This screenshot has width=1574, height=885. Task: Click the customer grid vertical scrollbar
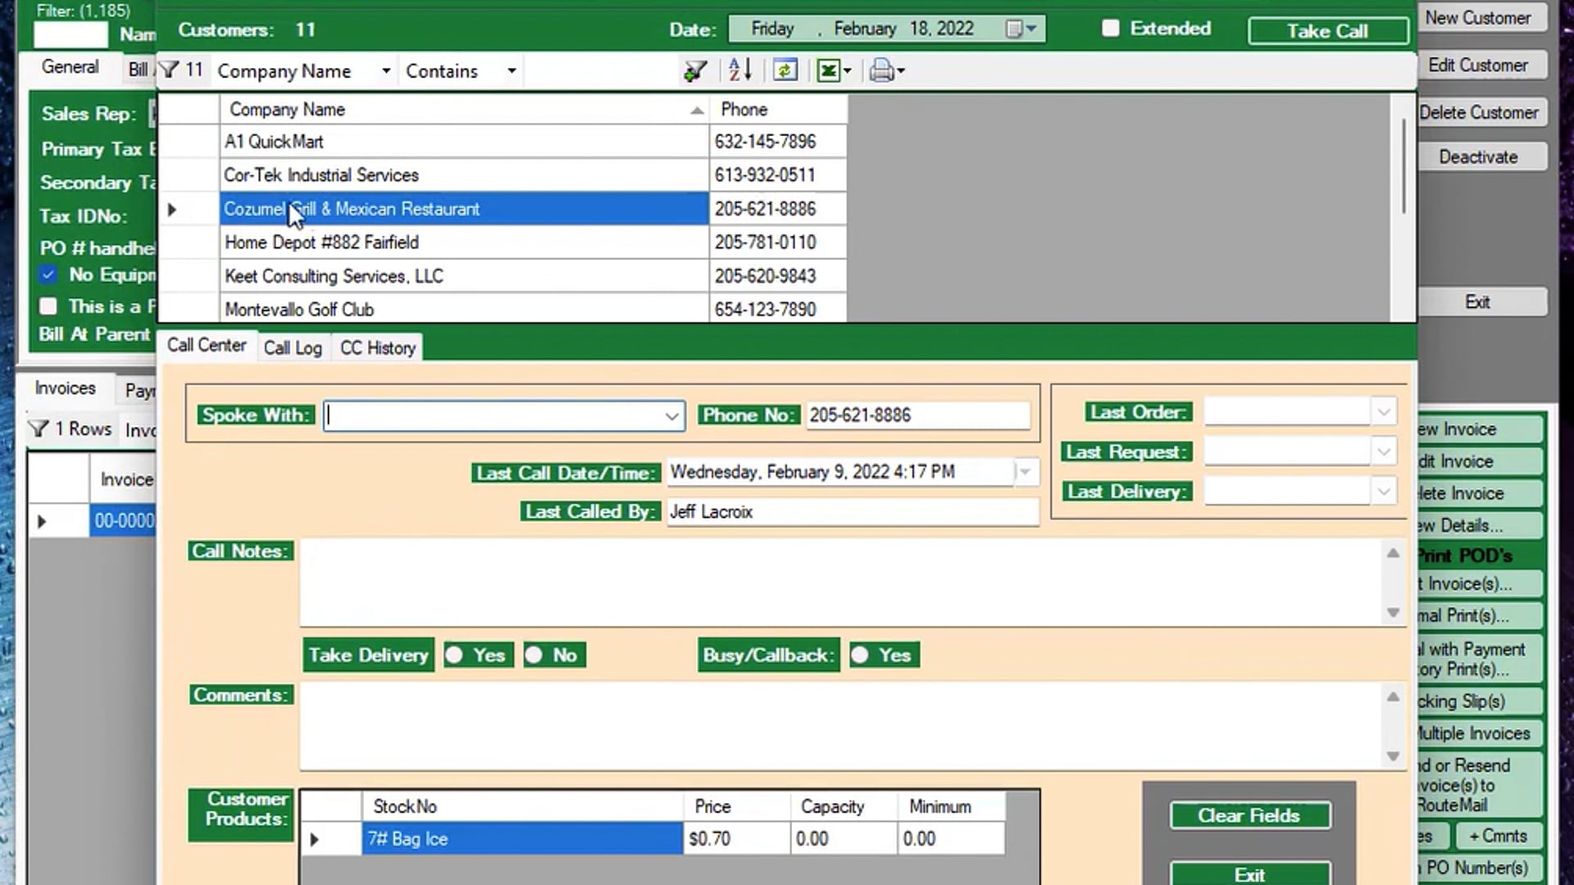point(1403,166)
